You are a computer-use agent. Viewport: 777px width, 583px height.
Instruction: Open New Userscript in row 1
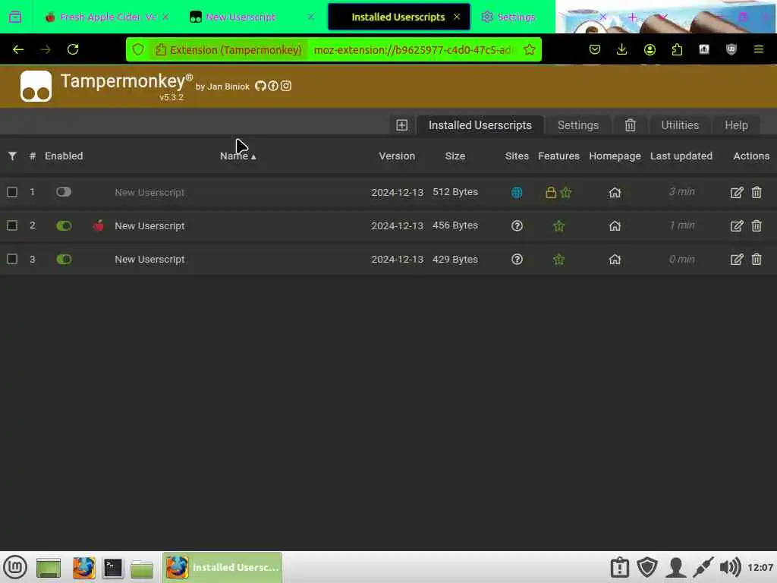(149, 192)
